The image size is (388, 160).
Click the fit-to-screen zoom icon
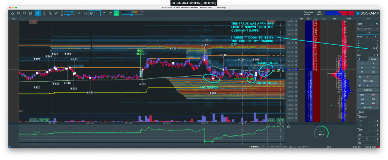[x=31, y=13]
